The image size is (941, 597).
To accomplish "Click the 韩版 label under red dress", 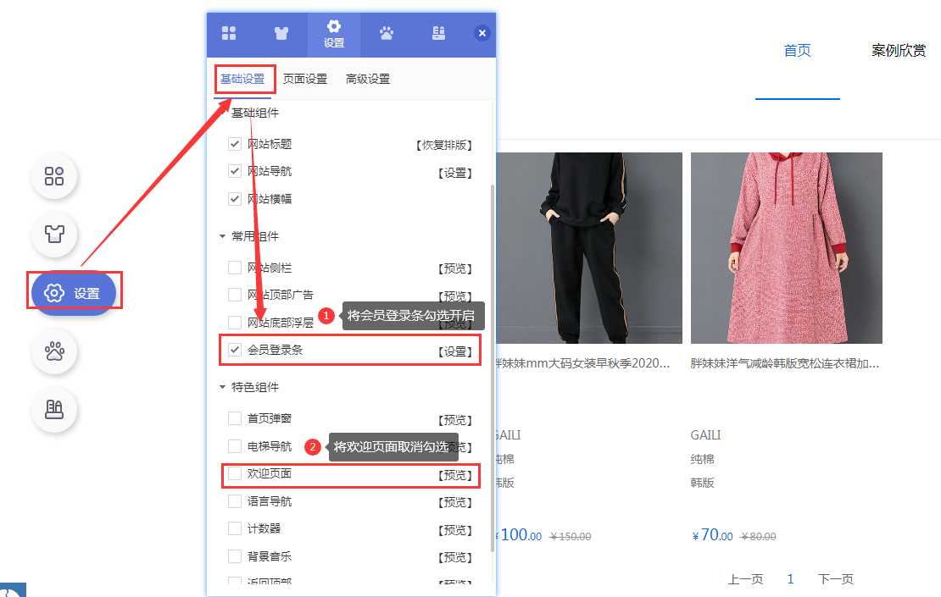I will [x=702, y=484].
